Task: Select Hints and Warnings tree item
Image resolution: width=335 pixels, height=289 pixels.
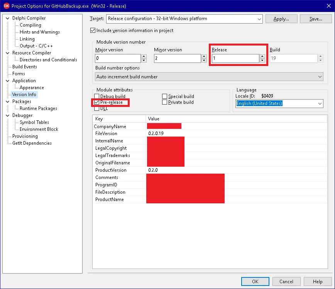Action: click(39, 32)
